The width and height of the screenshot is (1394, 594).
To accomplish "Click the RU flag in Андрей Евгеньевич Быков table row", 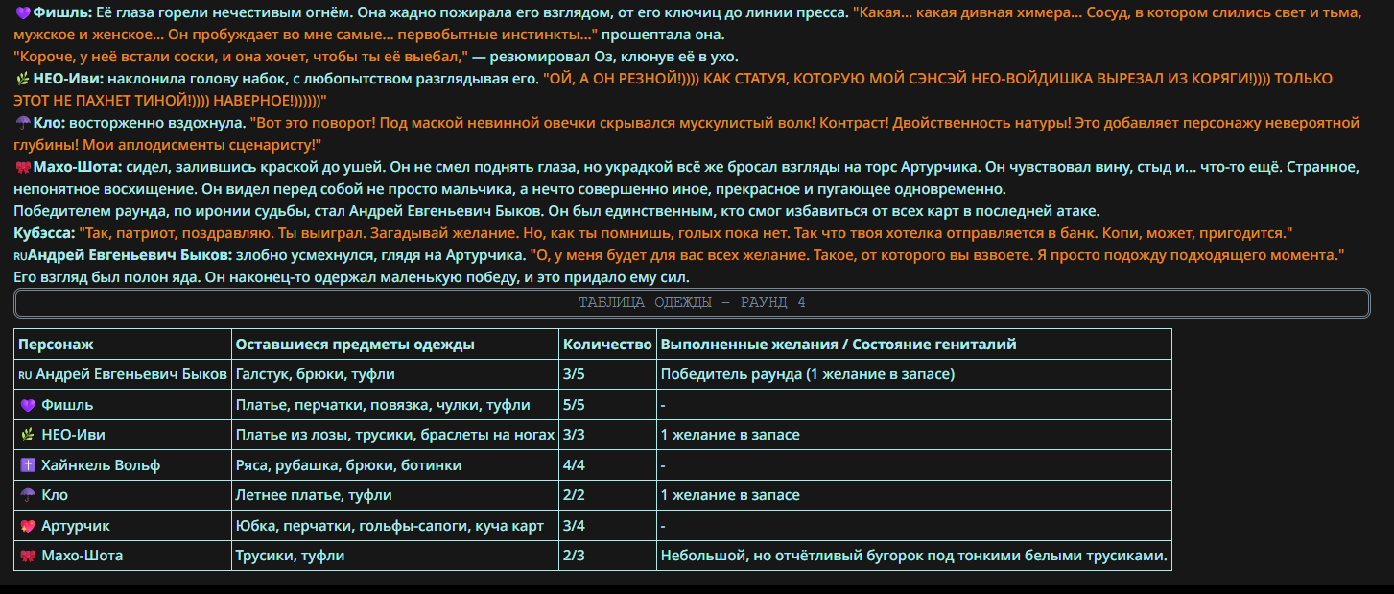I will 24,374.
